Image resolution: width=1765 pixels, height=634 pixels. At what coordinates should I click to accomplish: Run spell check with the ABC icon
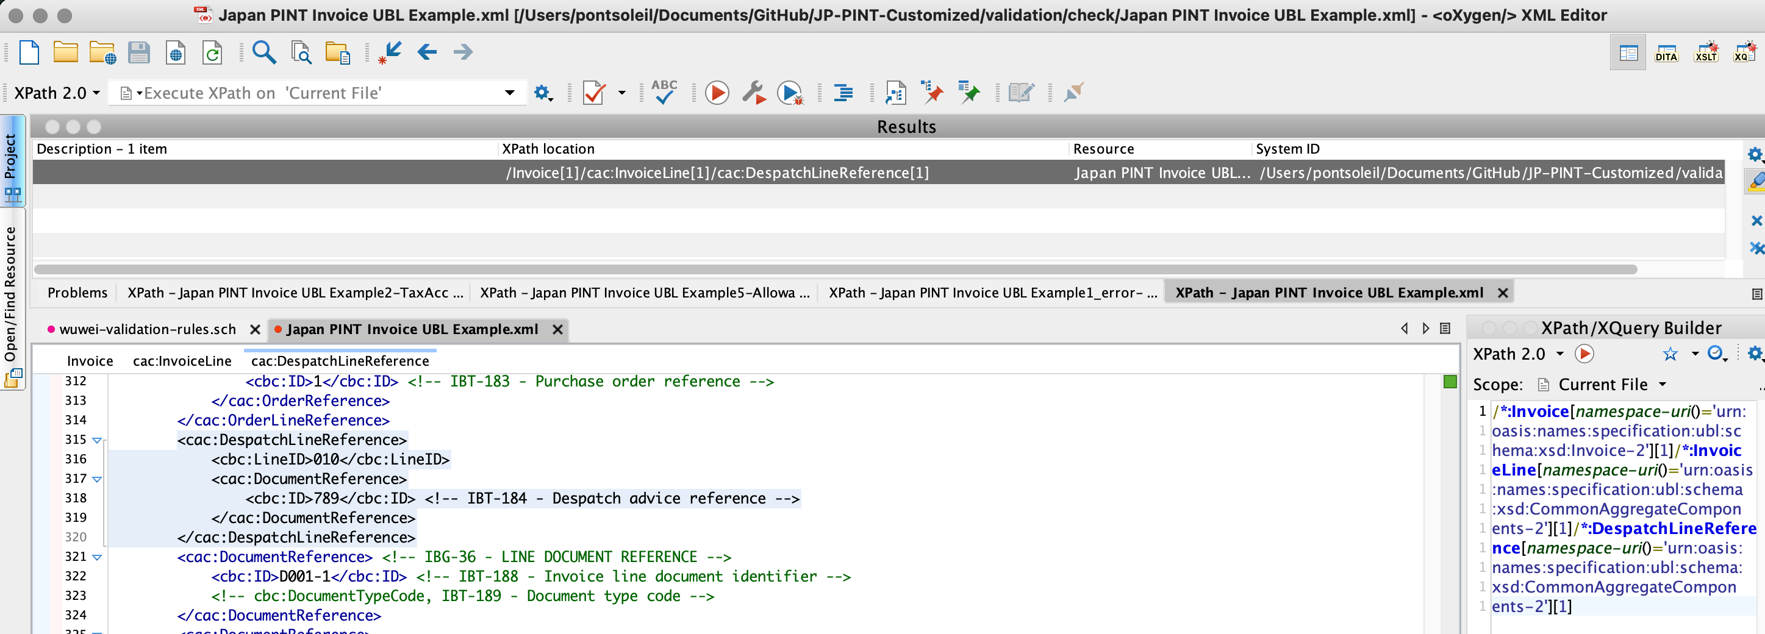664,91
